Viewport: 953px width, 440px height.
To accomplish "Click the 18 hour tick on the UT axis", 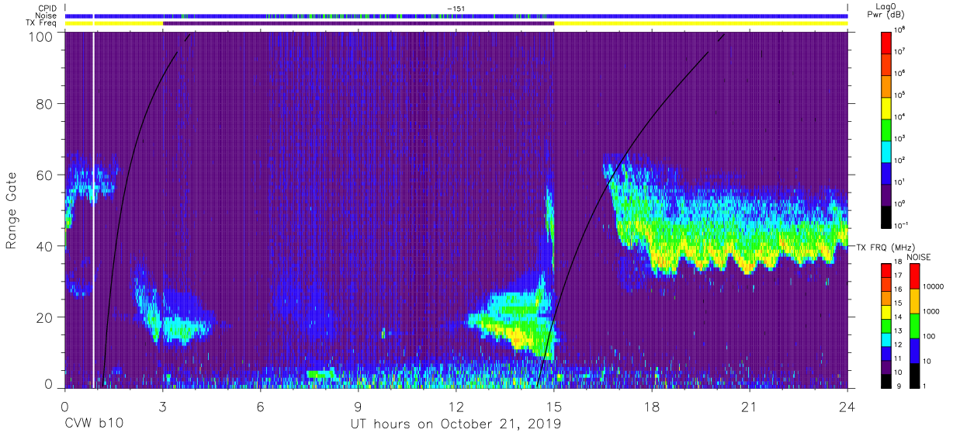I will (652, 407).
